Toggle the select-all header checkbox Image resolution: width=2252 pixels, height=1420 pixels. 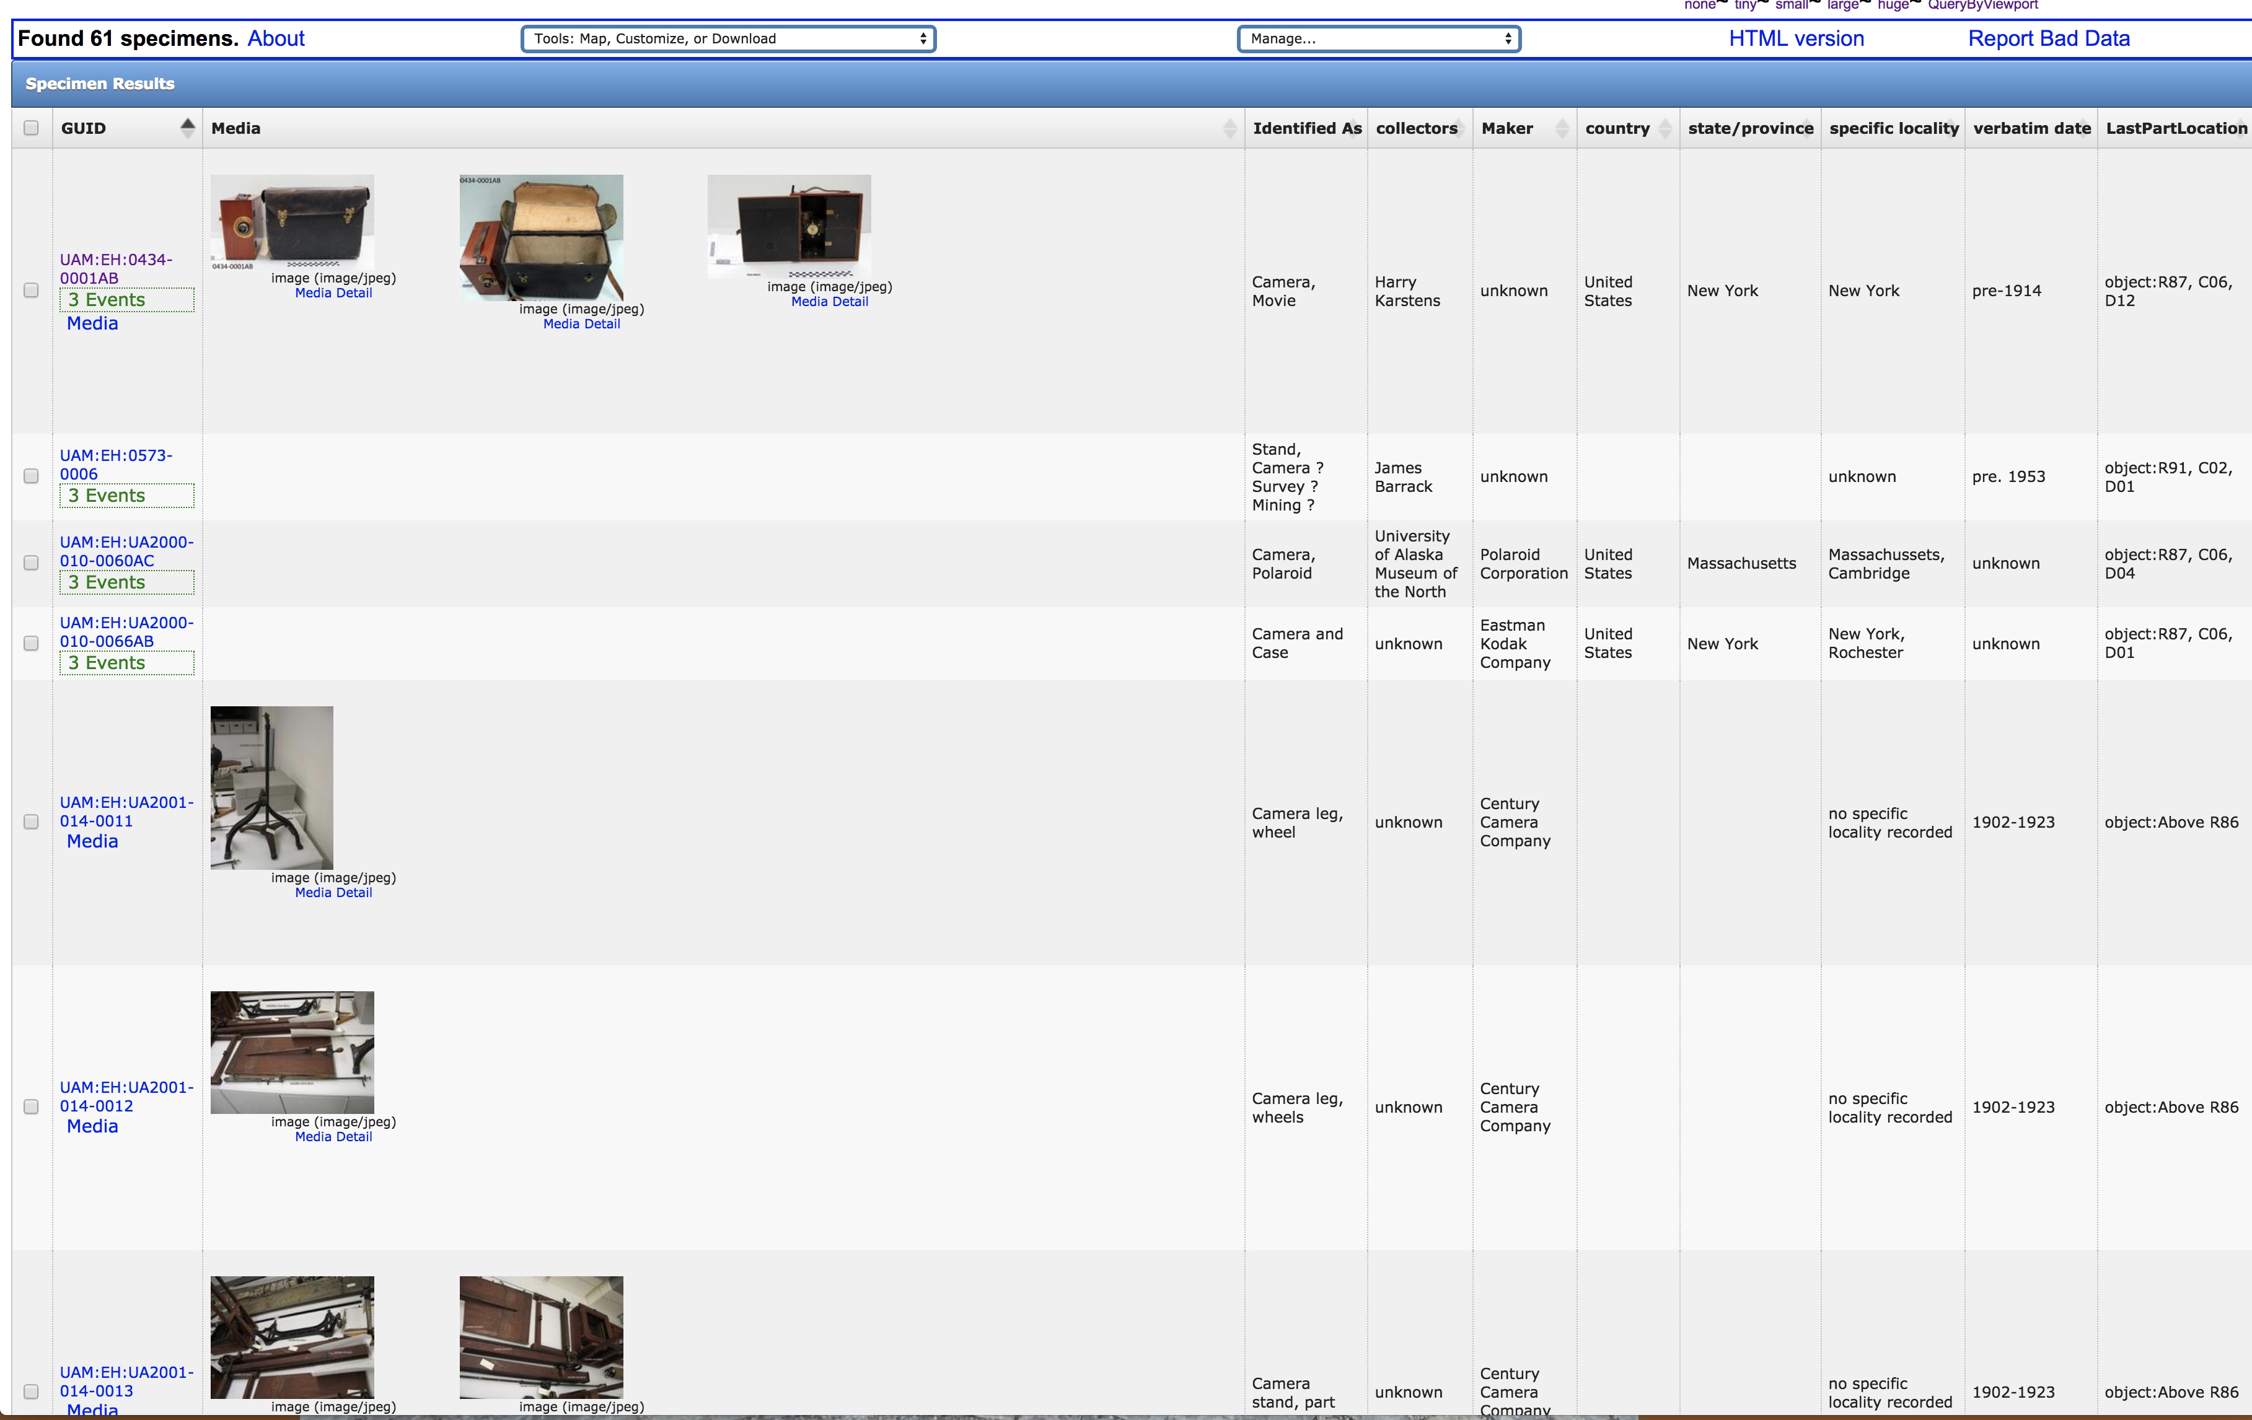point(31,128)
